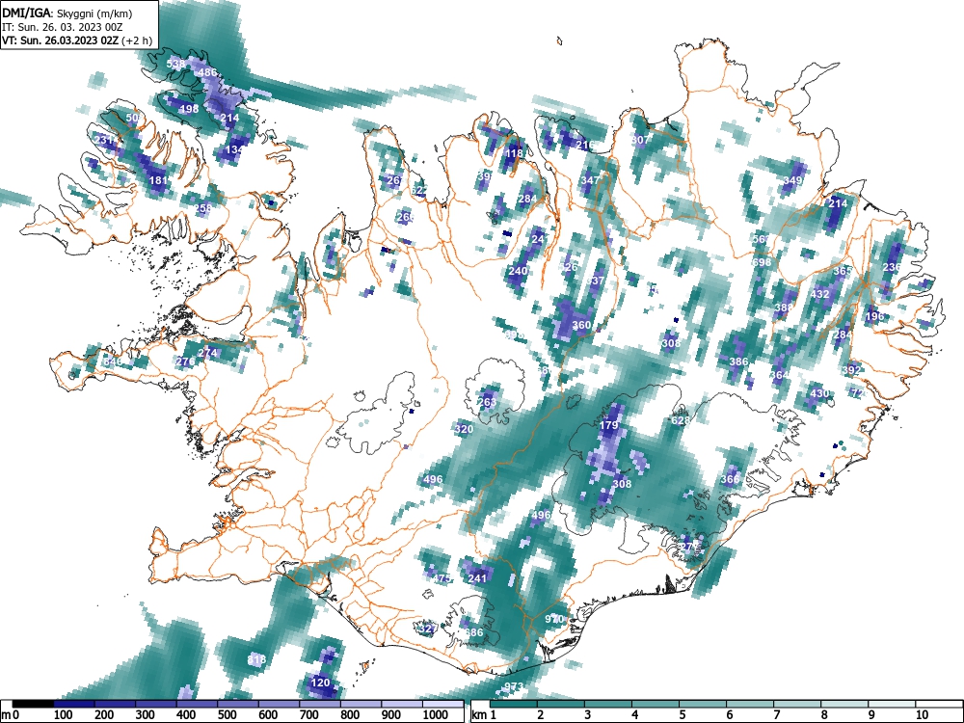The width and height of the screenshot is (964, 723).
Task: Click the 'km 1' label on the km scale
Action: tap(484, 715)
